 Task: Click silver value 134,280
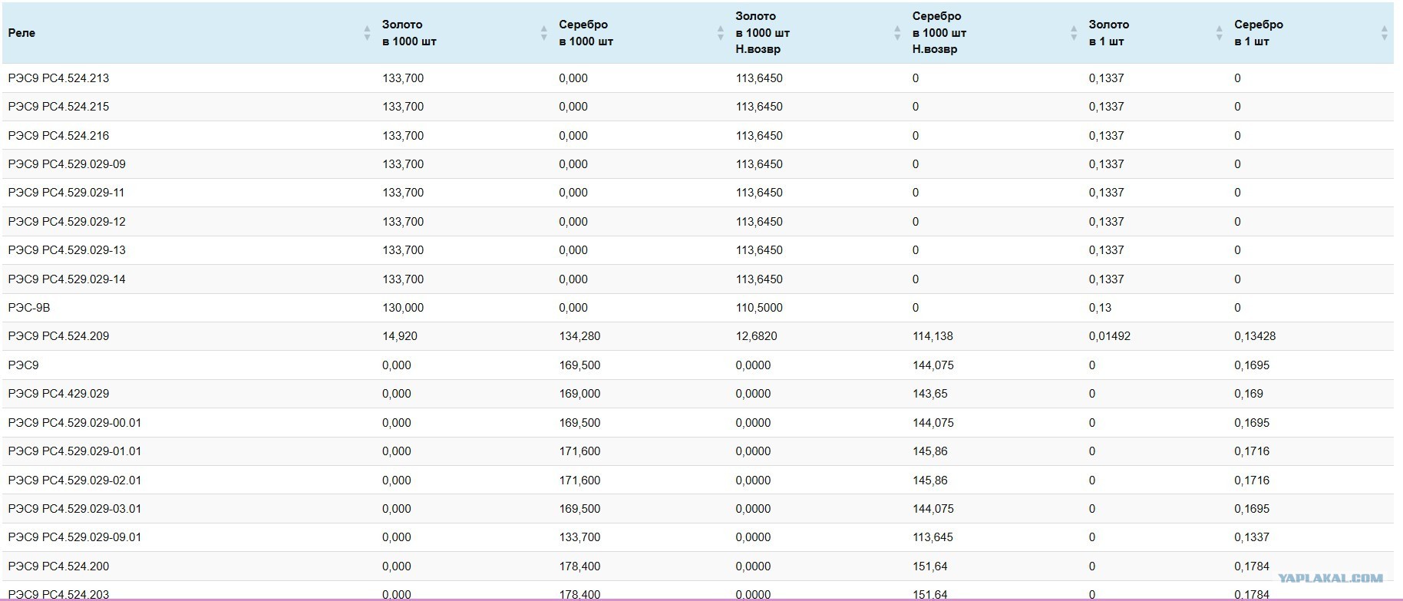tap(579, 336)
